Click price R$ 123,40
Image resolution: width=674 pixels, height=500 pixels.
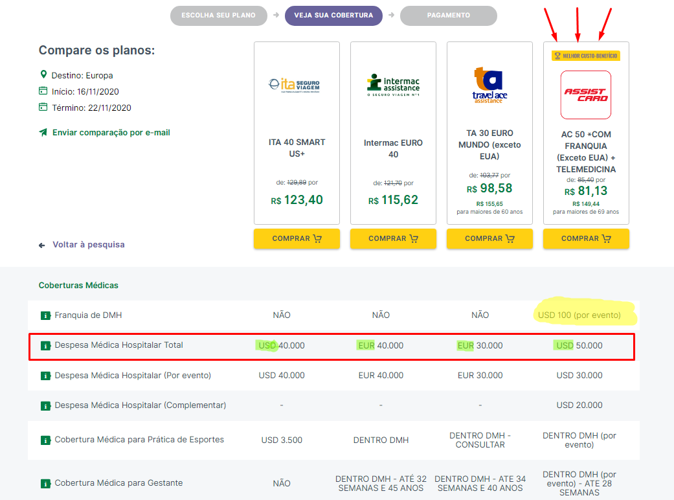coord(297,200)
